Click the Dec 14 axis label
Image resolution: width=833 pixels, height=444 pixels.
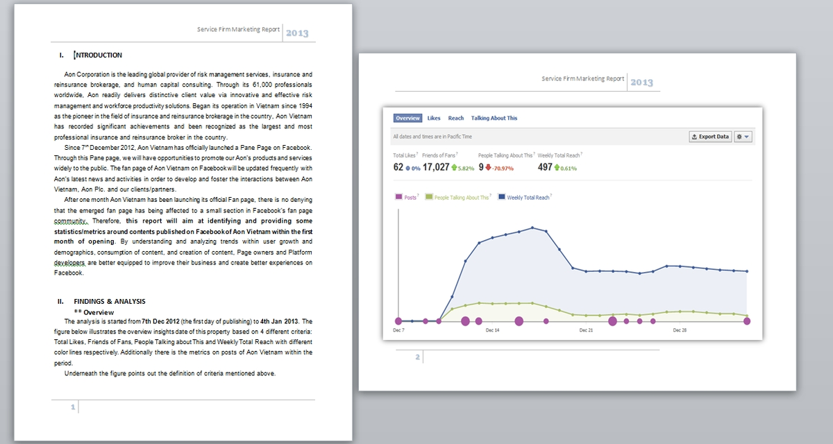tap(492, 331)
